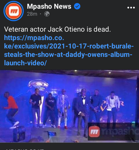Open the stage performance preview image
This screenshot has height=150, width=139.
tap(69, 106)
